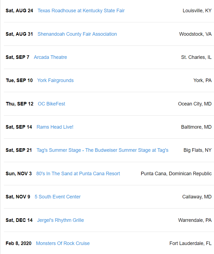
Task: Click the Baltimore, MD location text
Action: tap(196, 127)
